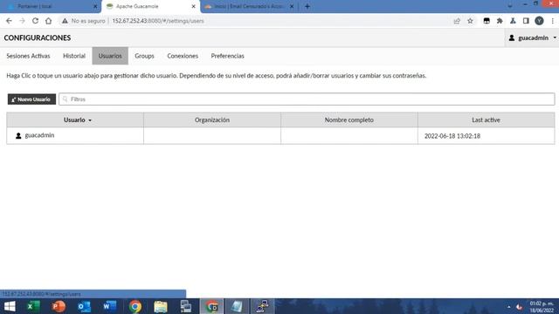The width and height of the screenshot is (559, 314).
Task: Click the CONFIGURACIONES page heading
Action: point(38,38)
